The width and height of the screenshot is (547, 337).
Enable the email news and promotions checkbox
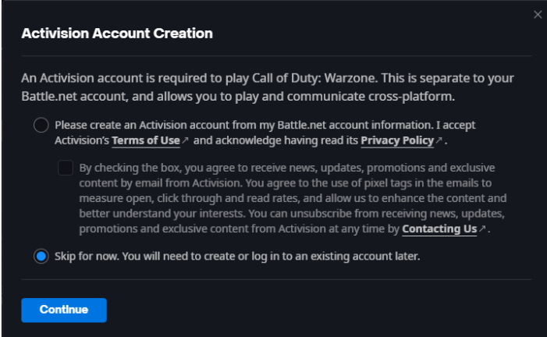(66, 168)
